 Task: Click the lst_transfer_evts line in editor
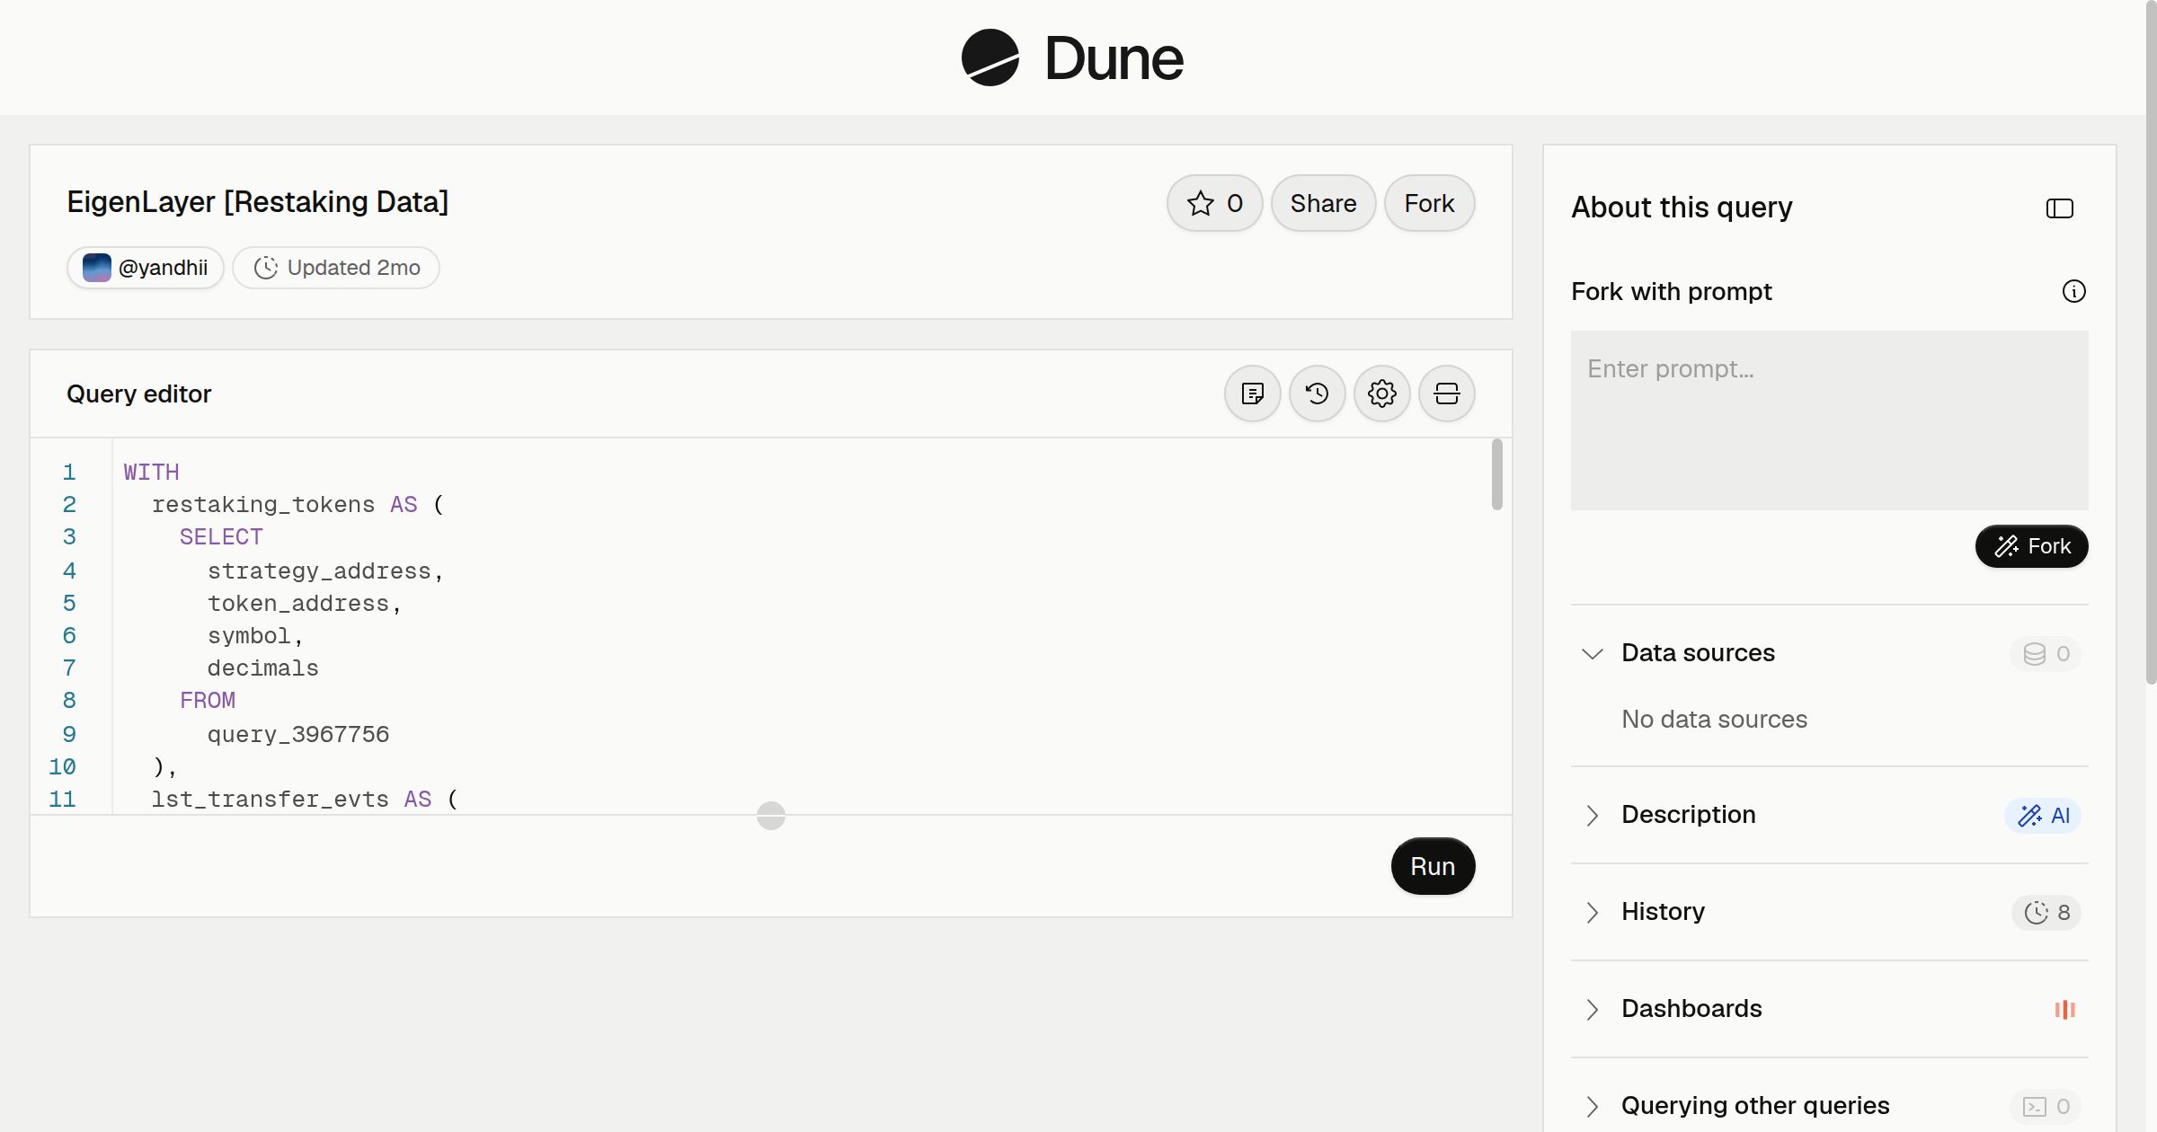pos(305,800)
